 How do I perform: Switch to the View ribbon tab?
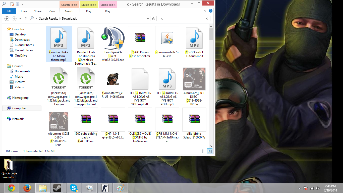[52, 11]
